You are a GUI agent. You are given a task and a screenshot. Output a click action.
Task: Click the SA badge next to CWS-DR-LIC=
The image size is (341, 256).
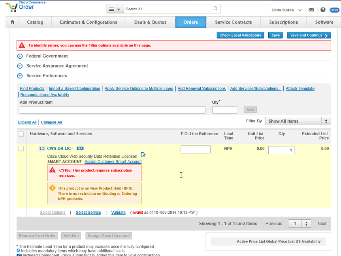(x=80, y=149)
